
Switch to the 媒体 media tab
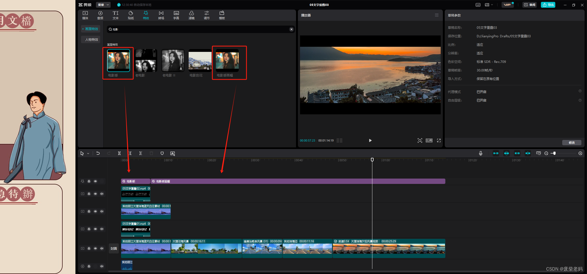pos(85,15)
